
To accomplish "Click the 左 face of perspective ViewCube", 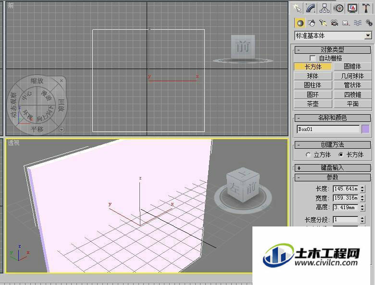I will click(235, 189).
